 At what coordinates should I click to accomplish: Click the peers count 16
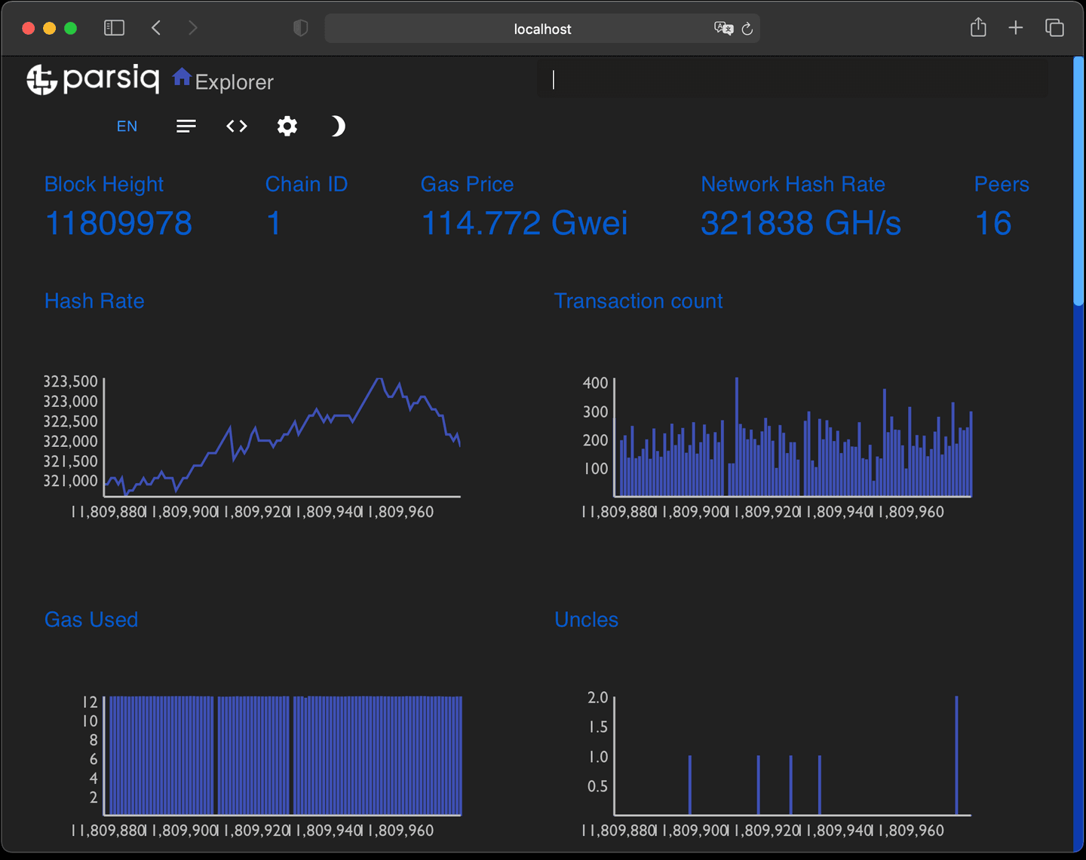coord(993,223)
